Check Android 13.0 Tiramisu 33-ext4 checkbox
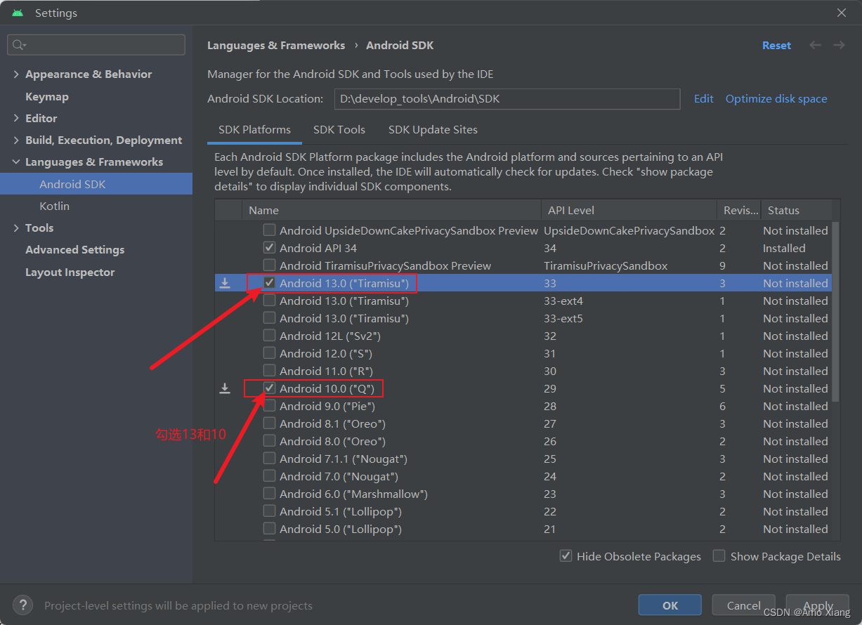The width and height of the screenshot is (862, 625). tap(269, 301)
